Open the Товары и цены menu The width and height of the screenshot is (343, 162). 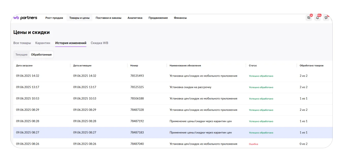79,18
